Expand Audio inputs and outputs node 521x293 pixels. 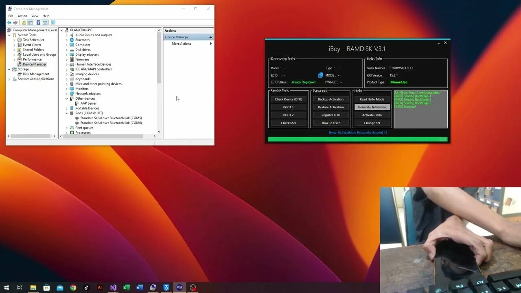coord(67,35)
